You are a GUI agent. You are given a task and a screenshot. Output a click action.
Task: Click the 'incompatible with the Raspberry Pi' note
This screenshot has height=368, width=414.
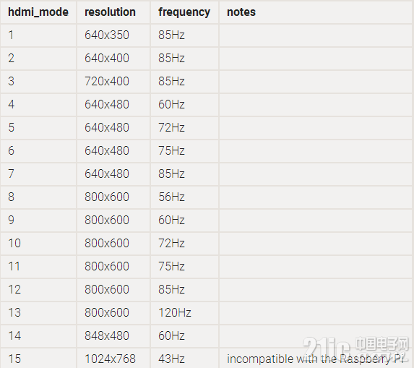coord(315,359)
